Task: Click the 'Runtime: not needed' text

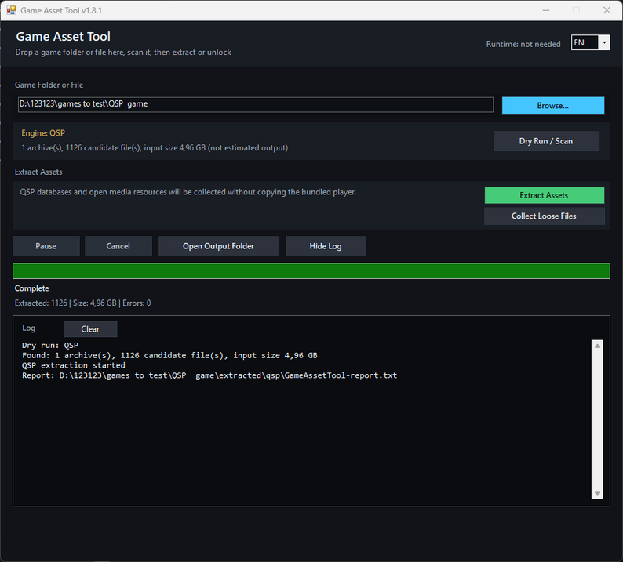Action: tap(523, 44)
